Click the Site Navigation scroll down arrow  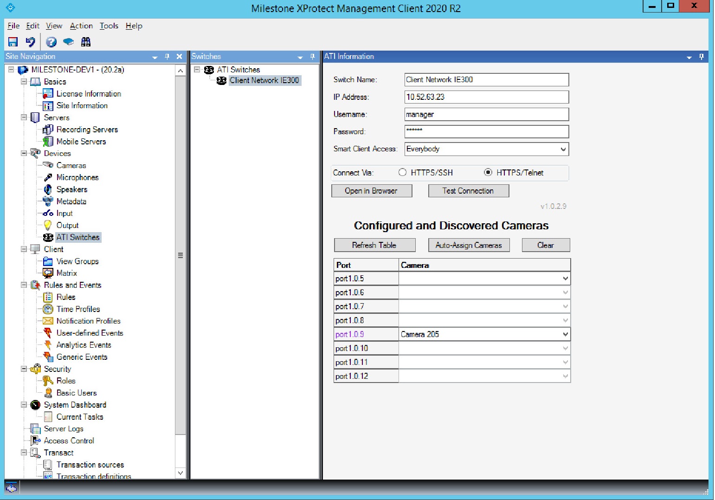pyautogui.click(x=180, y=473)
